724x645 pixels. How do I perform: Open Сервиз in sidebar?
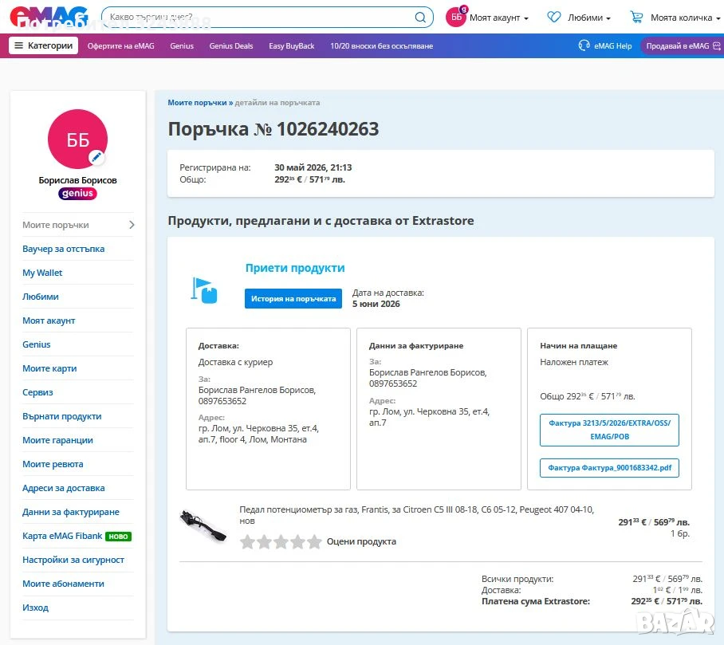[x=37, y=392]
